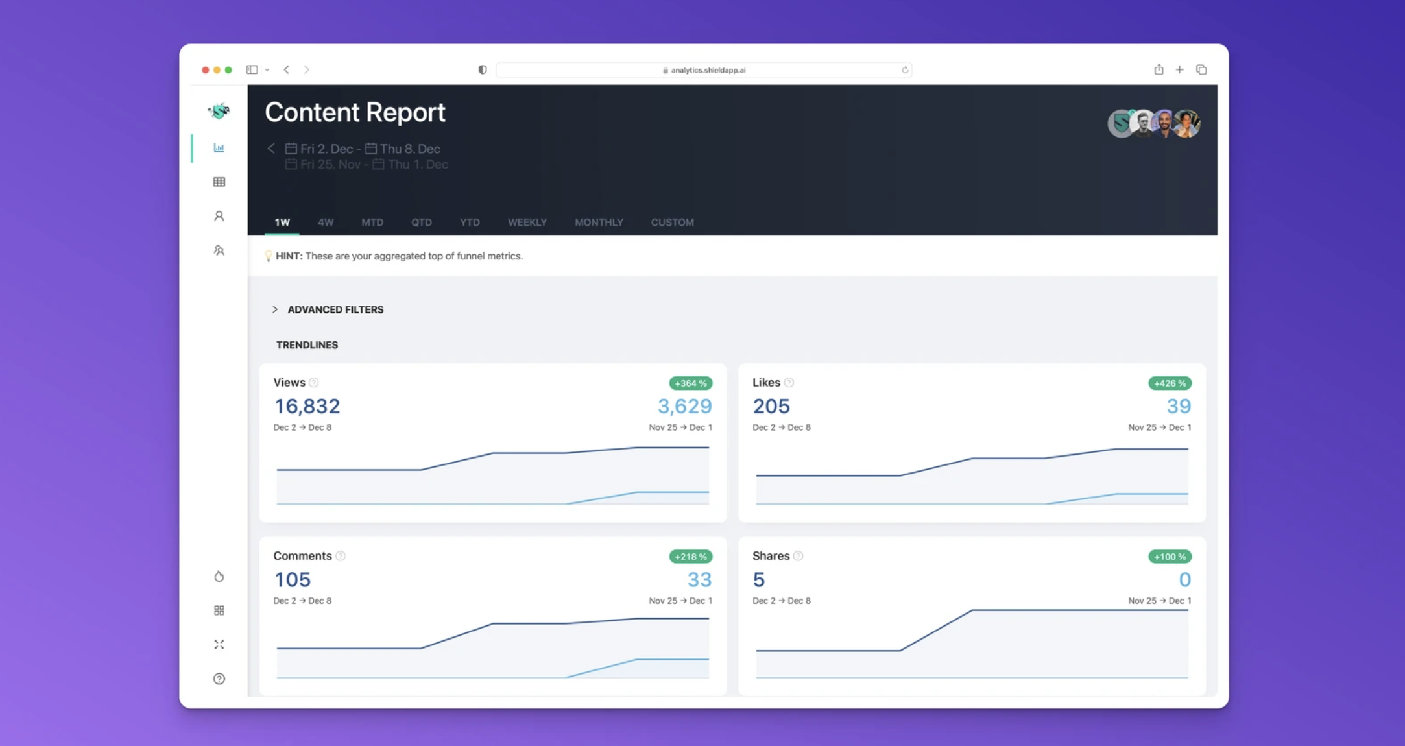Image resolution: width=1405 pixels, height=746 pixels.
Task: Switch to the MTD tab
Action: point(372,222)
